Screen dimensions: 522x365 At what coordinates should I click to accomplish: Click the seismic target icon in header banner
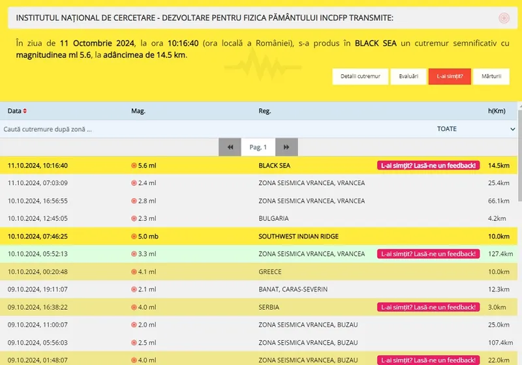pos(504,18)
